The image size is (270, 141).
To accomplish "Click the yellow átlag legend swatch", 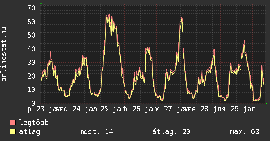I will tap(13, 132).
